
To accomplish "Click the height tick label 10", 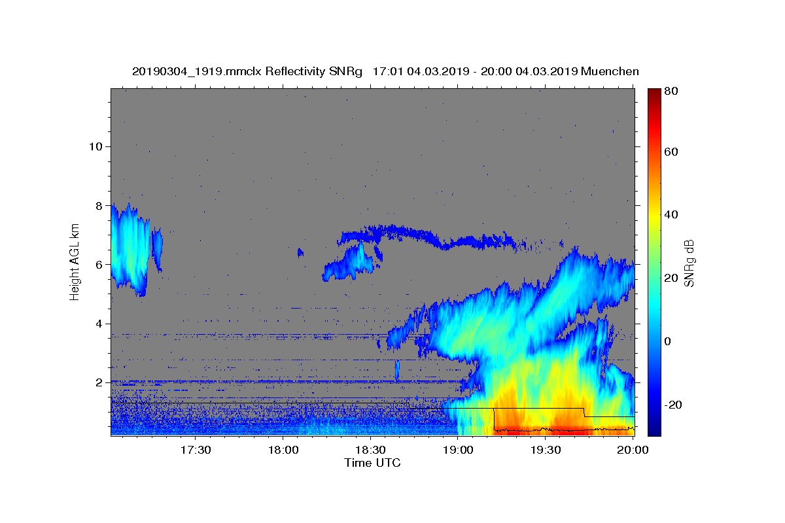I will [95, 146].
